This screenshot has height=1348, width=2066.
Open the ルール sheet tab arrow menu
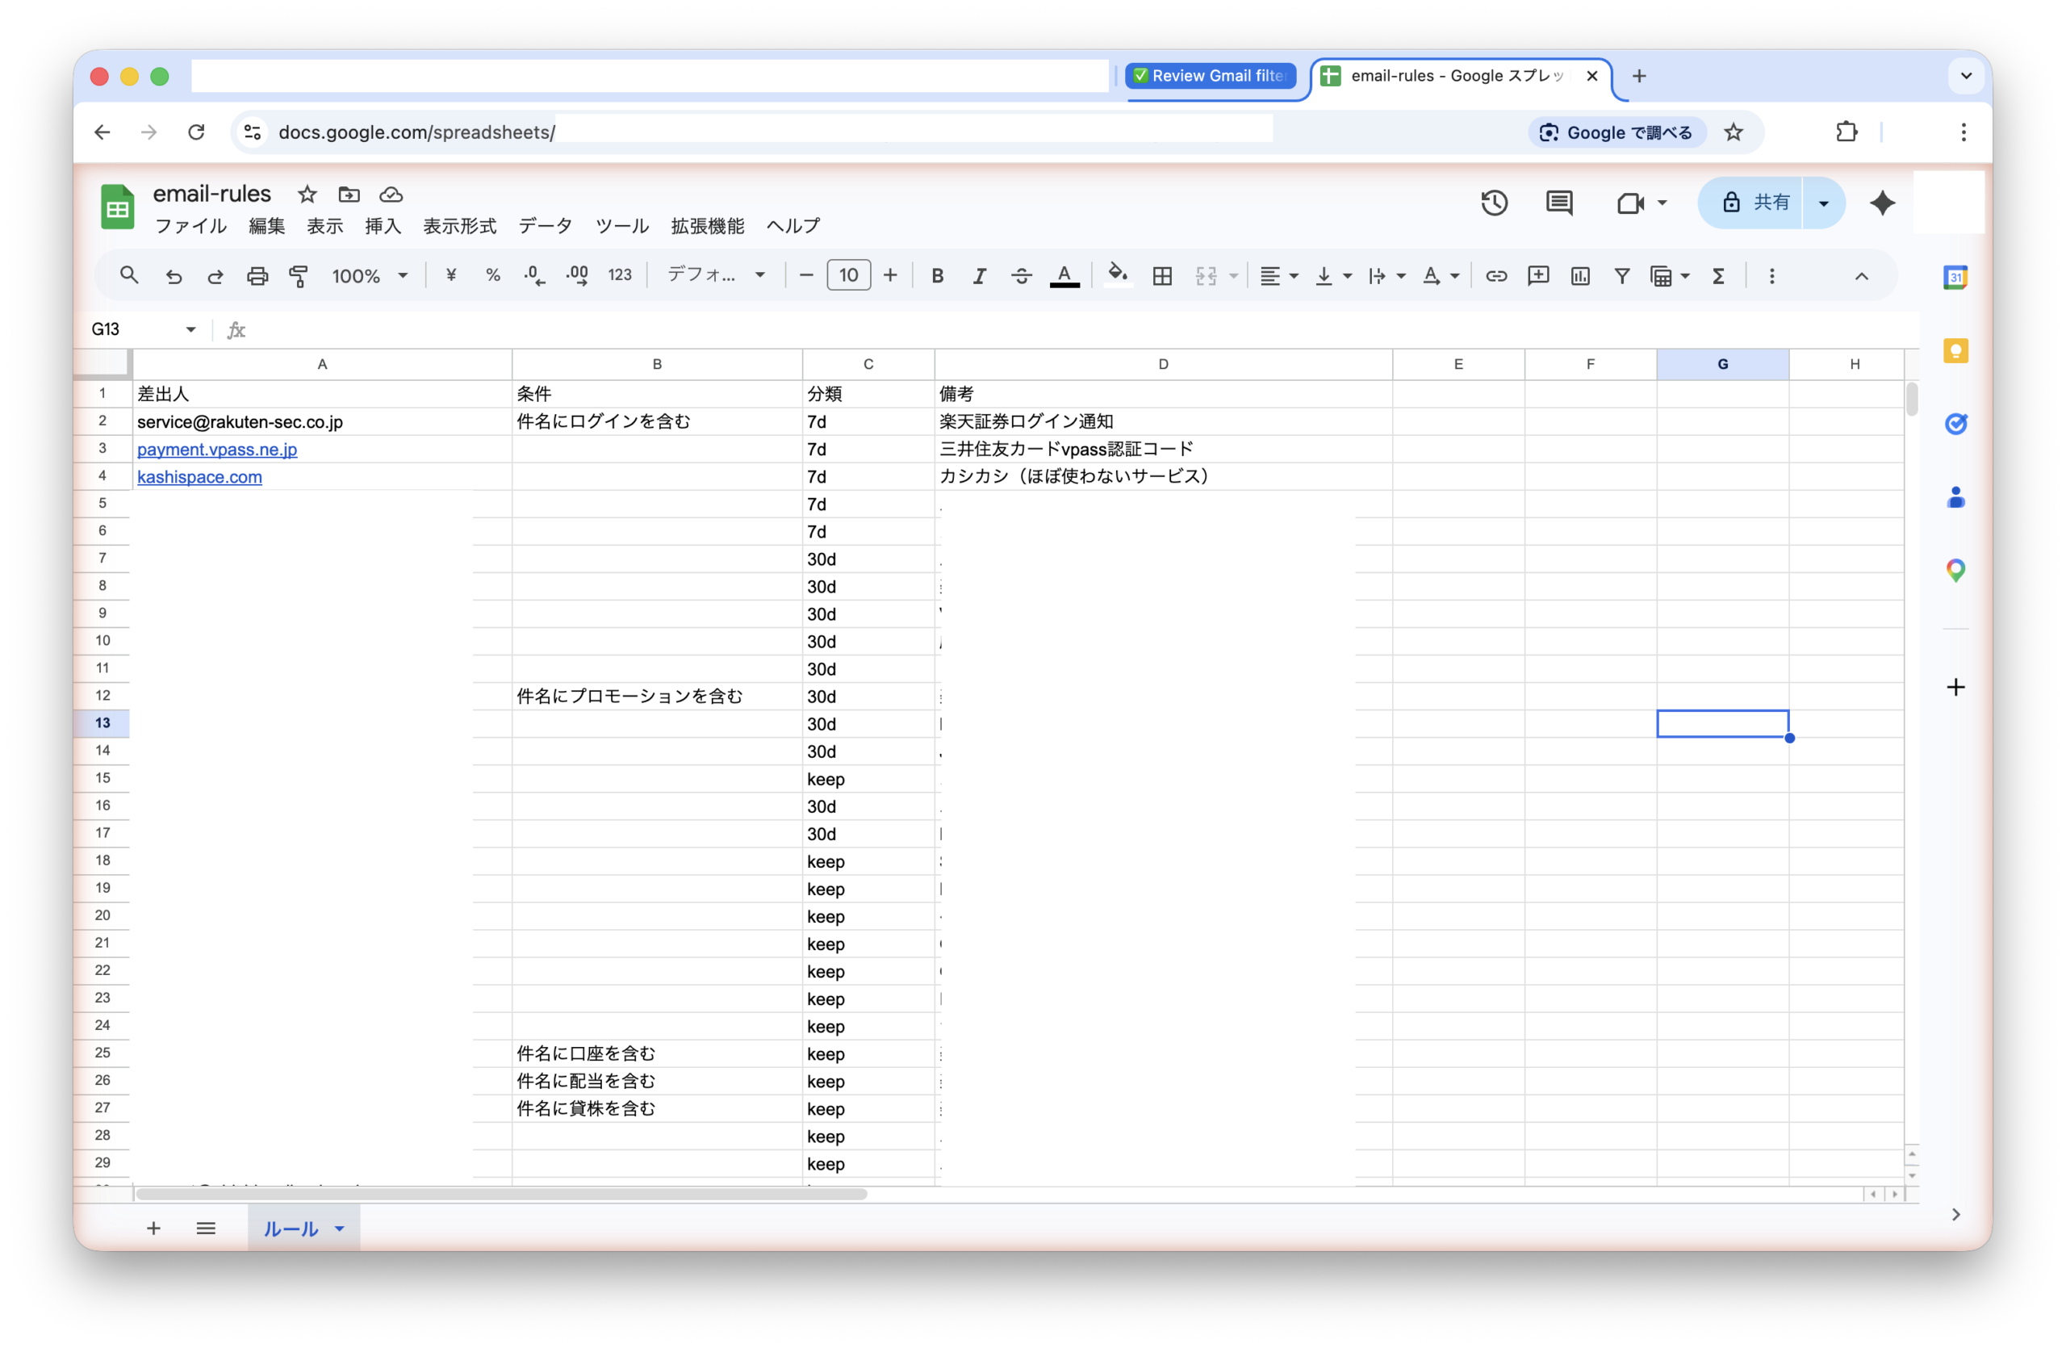[340, 1229]
